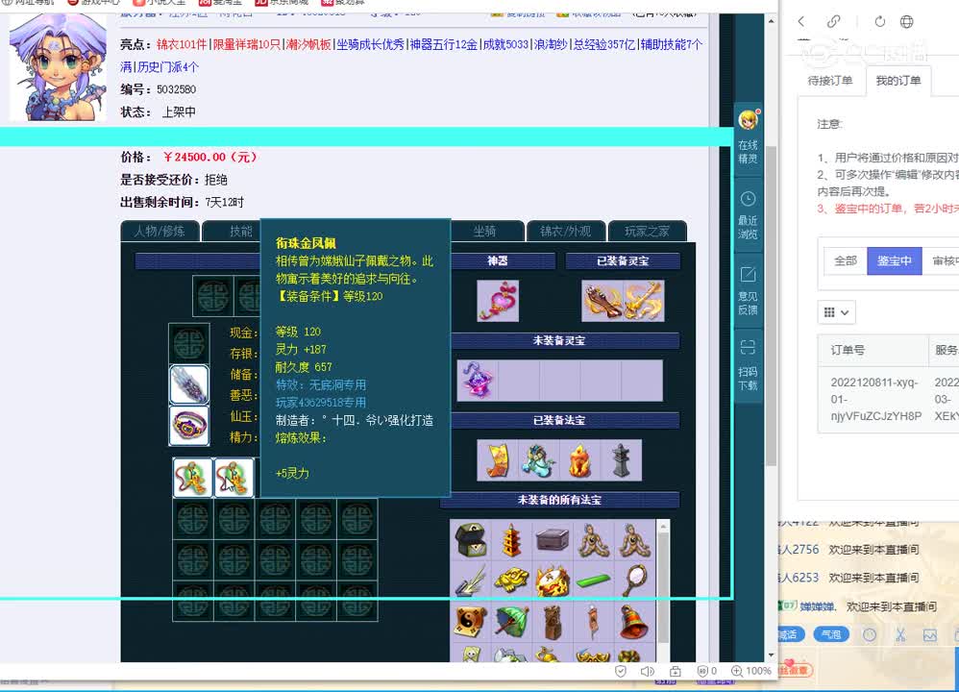Viewport: 959px width, 692px height.
Task: Select the flame equipped 法宝 icon
Action: tap(579, 460)
